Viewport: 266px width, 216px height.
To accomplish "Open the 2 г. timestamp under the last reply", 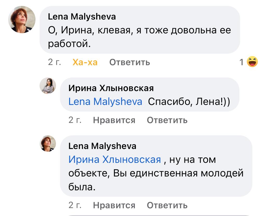I will (x=75, y=205).
